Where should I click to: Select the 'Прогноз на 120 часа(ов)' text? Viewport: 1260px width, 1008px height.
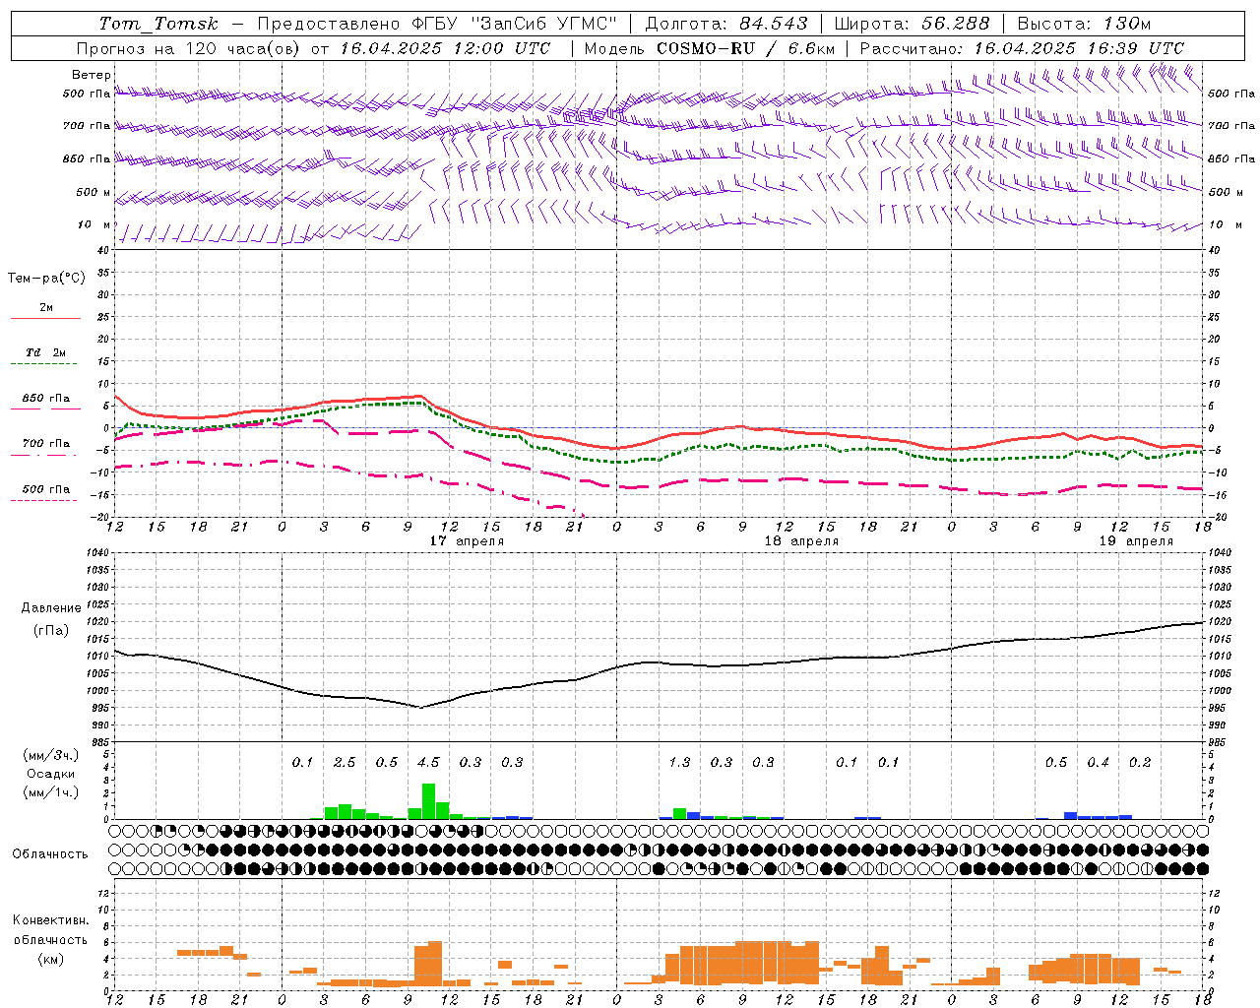[189, 48]
